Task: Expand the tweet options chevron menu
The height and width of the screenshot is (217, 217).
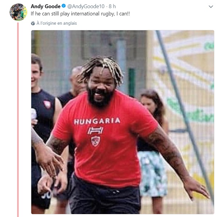Action: coord(211,7)
